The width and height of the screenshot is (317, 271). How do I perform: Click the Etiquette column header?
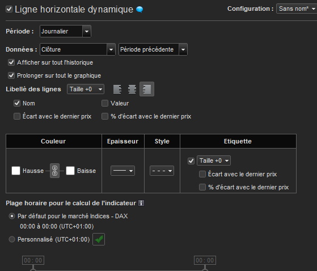click(238, 141)
